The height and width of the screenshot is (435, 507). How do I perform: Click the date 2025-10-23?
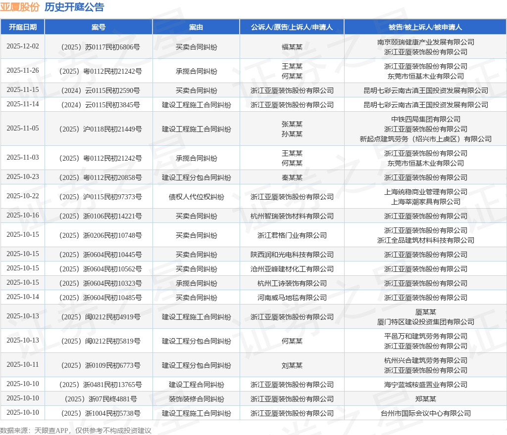point(23,177)
